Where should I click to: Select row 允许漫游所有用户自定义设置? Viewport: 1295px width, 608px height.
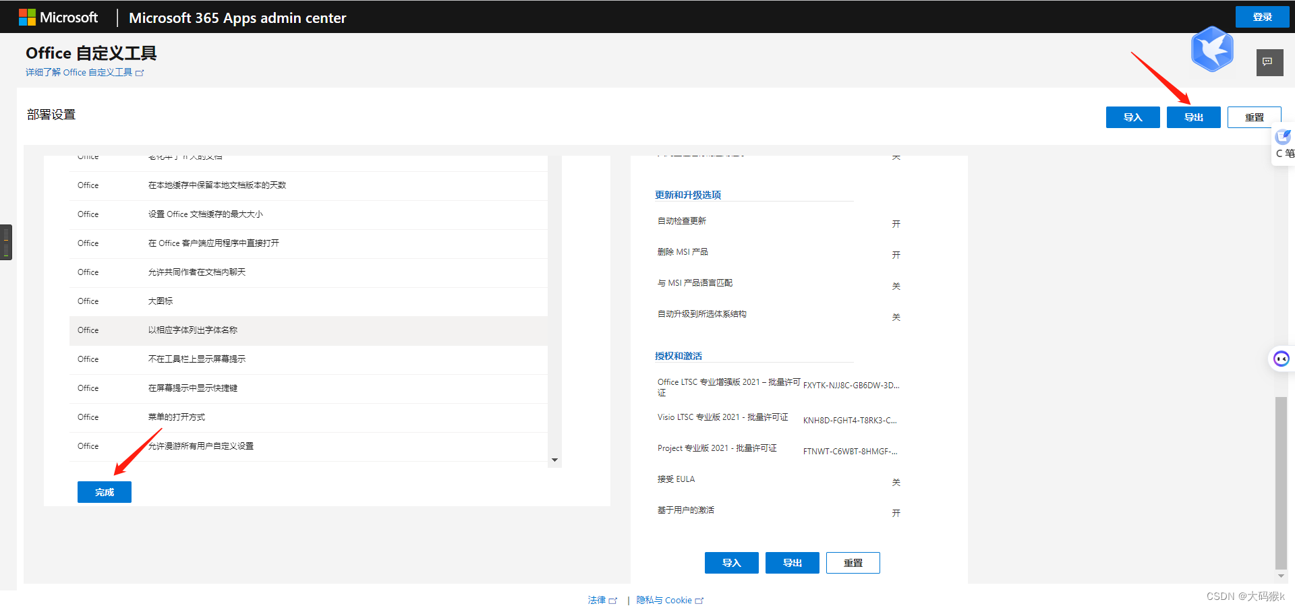(308, 446)
